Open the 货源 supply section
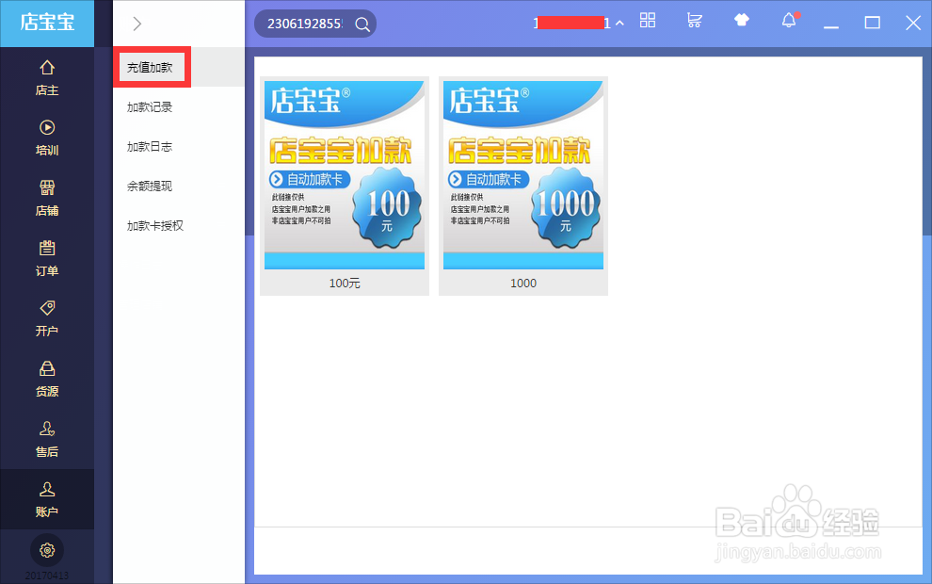Image resolution: width=932 pixels, height=584 pixels. tap(47, 379)
